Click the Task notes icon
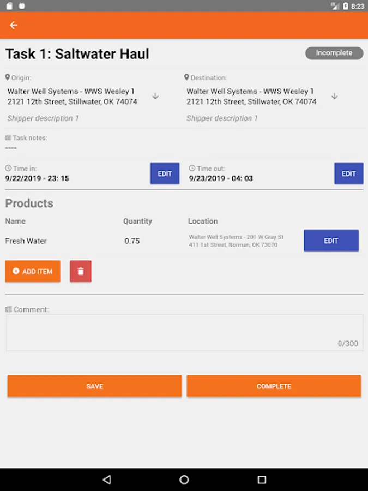The height and width of the screenshot is (491, 368). pyautogui.click(x=8, y=138)
